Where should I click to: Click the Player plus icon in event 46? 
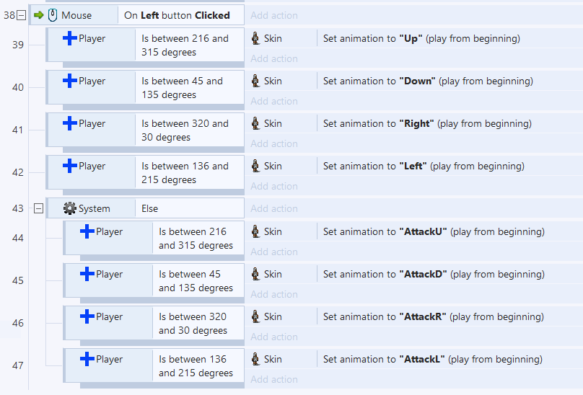87,316
